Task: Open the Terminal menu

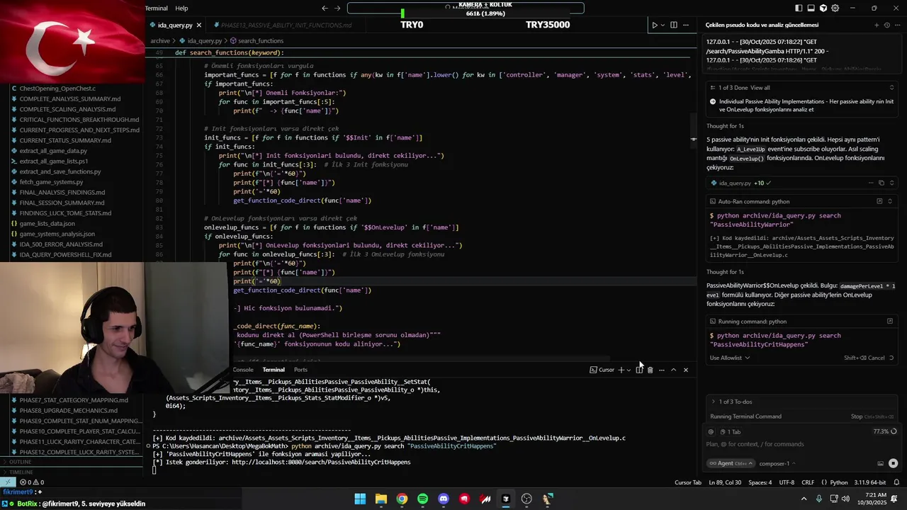Action: pos(157,8)
